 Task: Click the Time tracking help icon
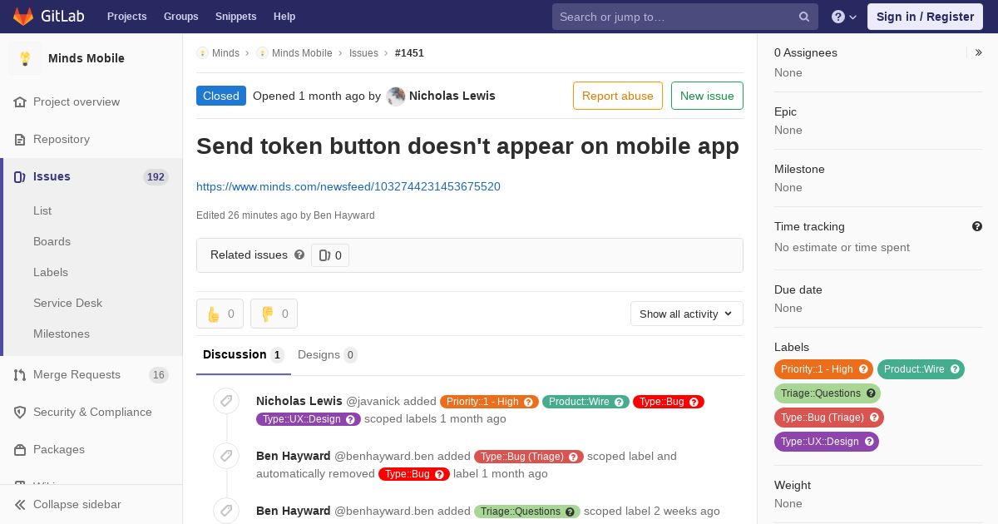(x=977, y=226)
